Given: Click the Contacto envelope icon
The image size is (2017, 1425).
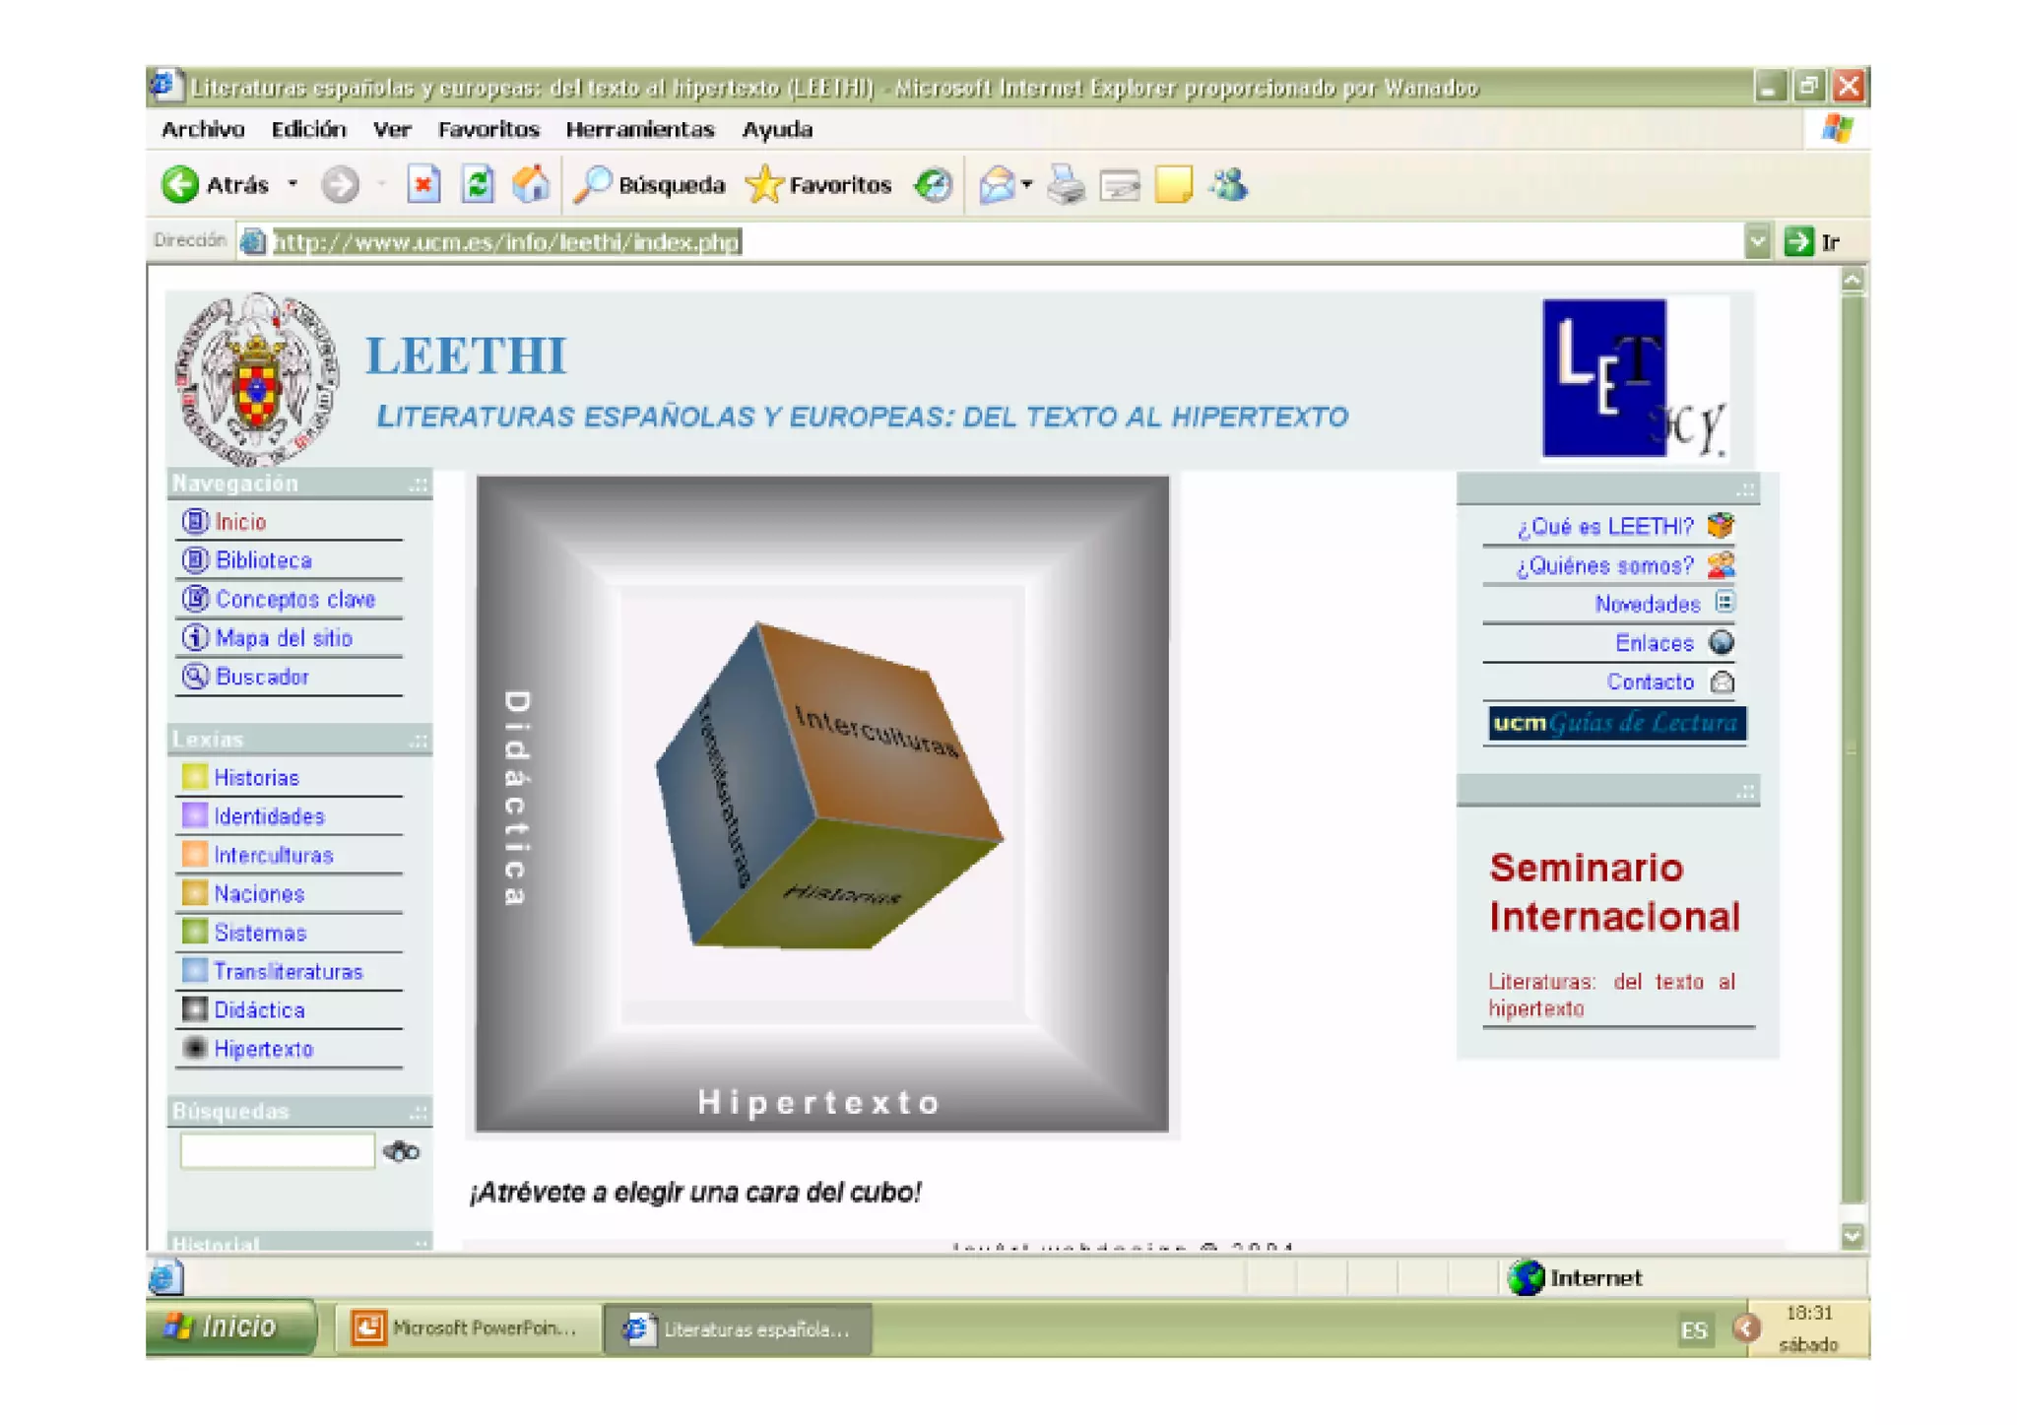Looking at the screenshot, I should pos(1722,681).
